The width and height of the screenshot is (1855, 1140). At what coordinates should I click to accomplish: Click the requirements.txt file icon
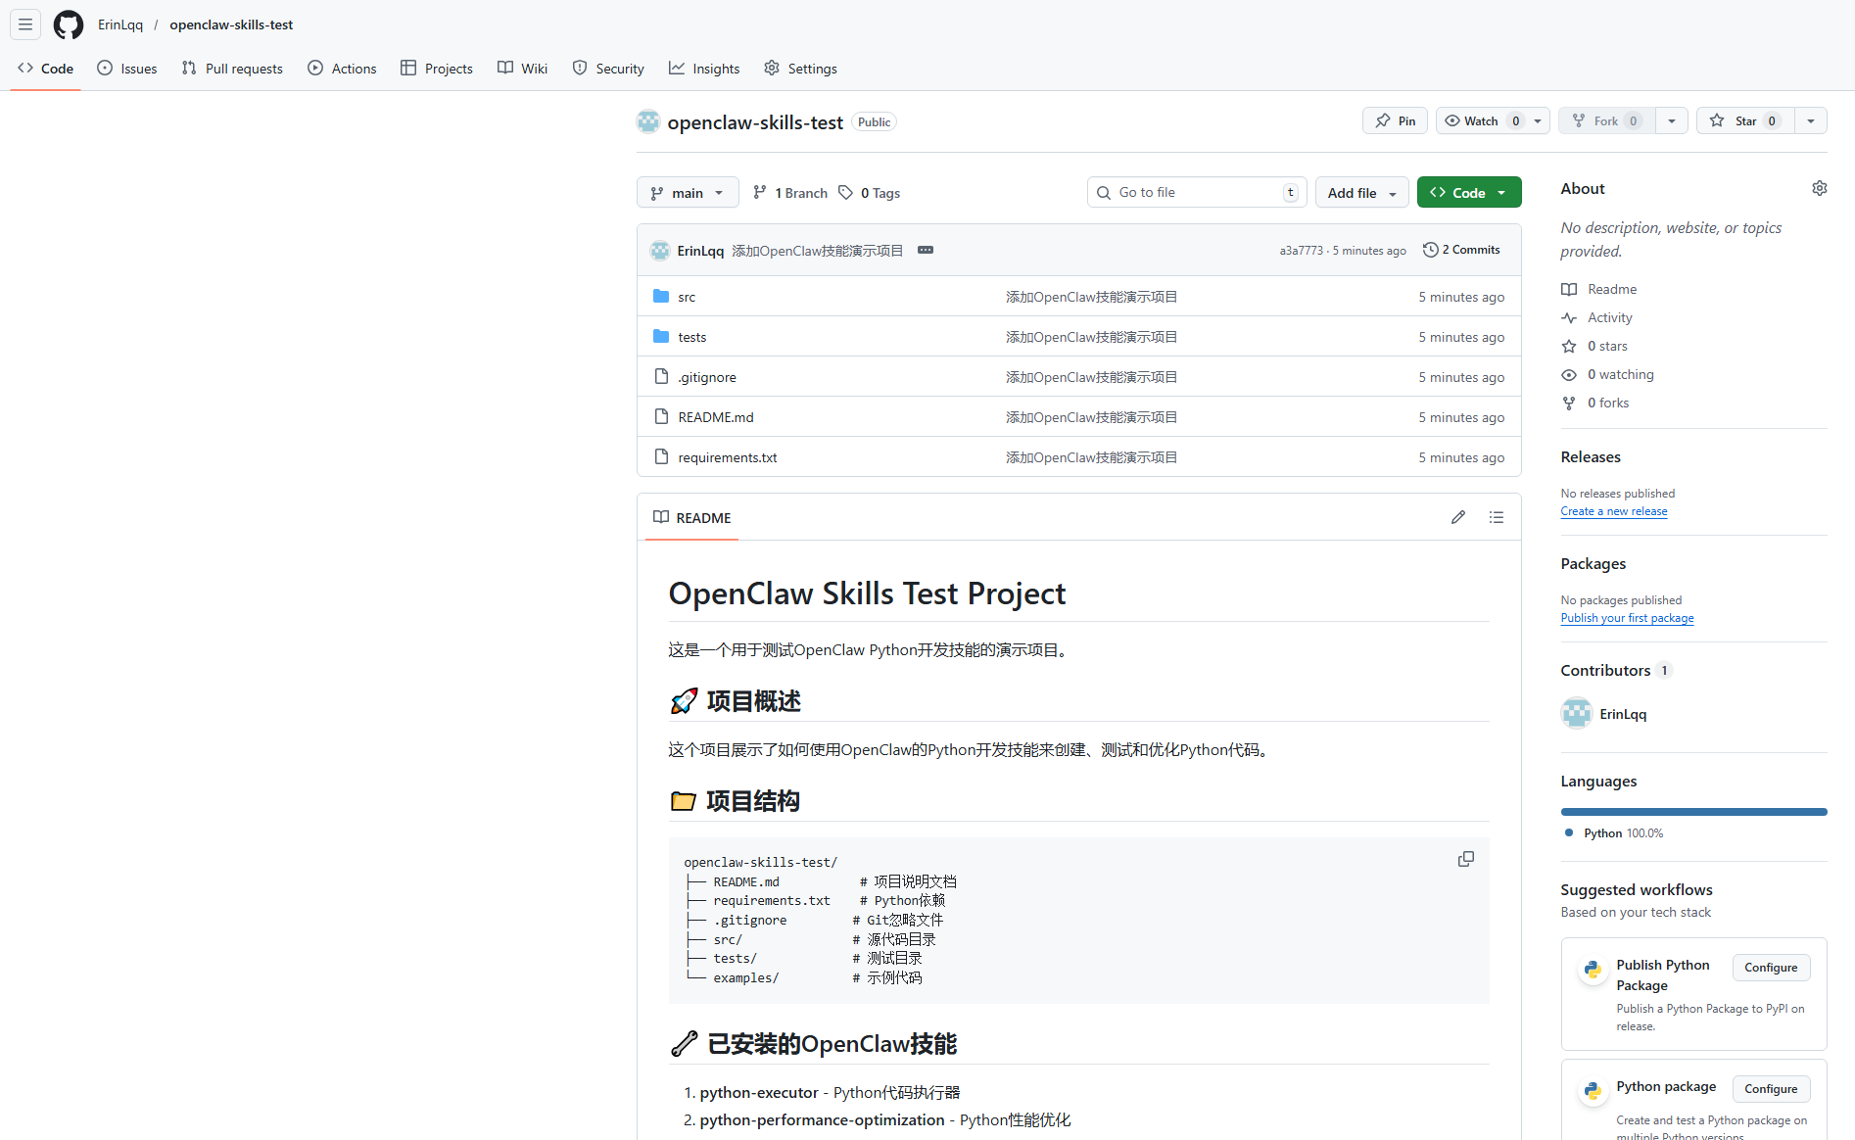661,456
